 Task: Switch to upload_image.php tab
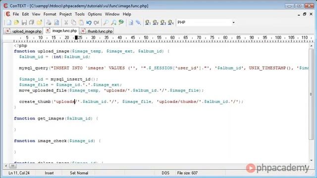[x=24, y=31]
